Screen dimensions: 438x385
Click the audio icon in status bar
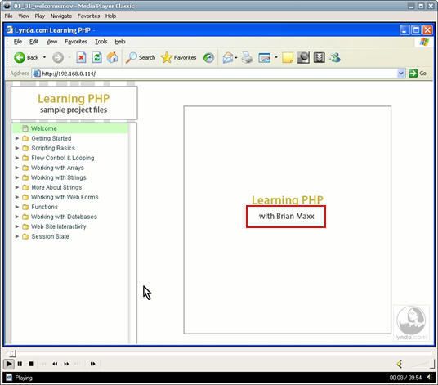[x=430, y=378]
